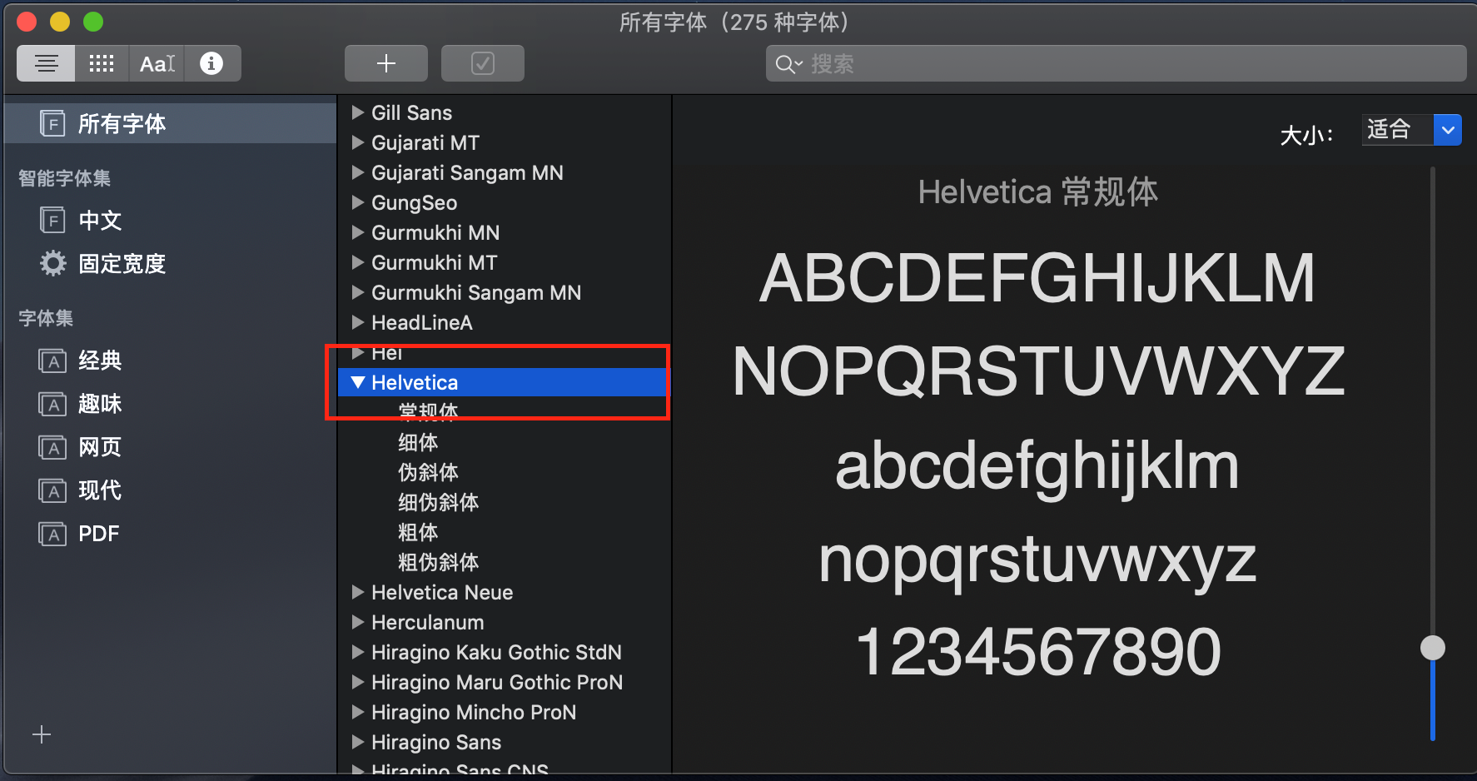Viewport: 1477px width, 781px height.
Task: Expand the Helvetica Neue family
Action: tap(358, 592)
